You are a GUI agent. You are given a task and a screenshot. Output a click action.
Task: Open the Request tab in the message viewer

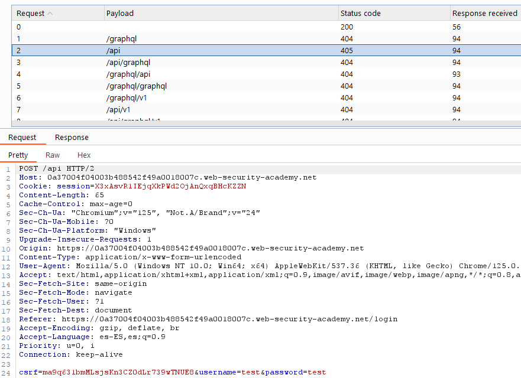tap(22, 138)
